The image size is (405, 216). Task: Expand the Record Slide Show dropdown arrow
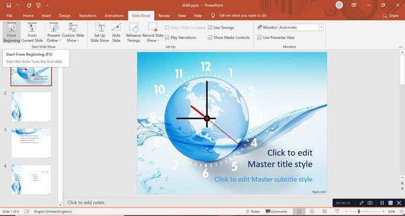coord(158,40)
